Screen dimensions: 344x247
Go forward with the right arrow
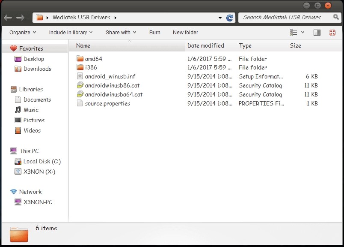point(20,18)
